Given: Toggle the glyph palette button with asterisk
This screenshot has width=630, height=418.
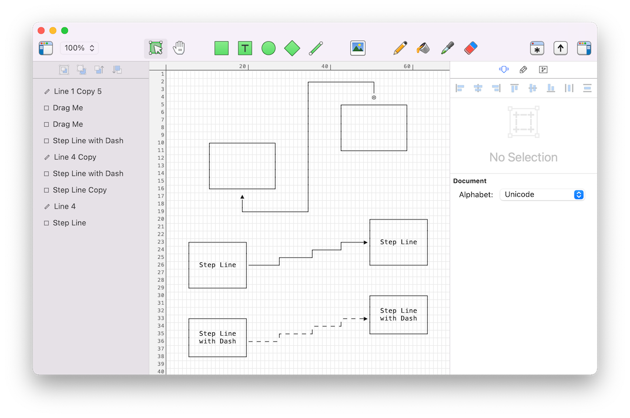Looking at the screenshot, I should tap(537, 48).
